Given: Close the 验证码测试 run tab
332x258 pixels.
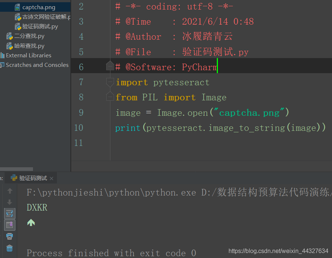Looking at the screenshot, I should coord(52,179).
